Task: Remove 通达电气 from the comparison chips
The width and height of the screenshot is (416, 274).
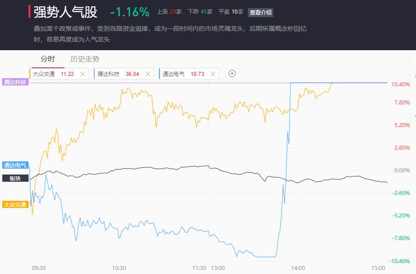Action: [212, 74]
